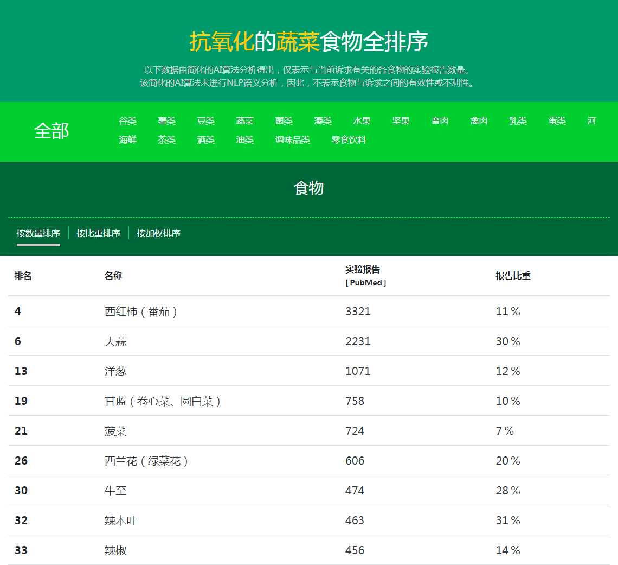This screenshot has width=618, height=565.
Task: Open the 西红柿（番茄）row entry
Action: tap(141, 312)
